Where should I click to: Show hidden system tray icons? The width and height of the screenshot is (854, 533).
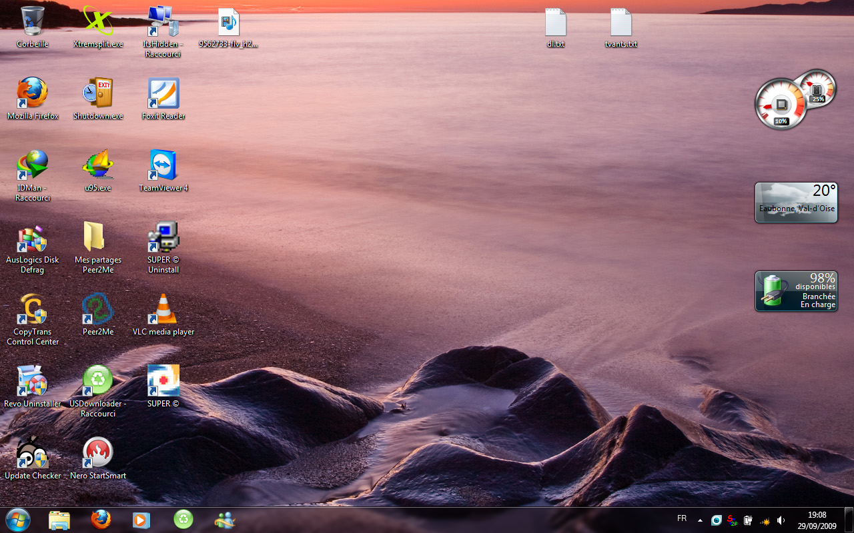(x=700, y=520)
